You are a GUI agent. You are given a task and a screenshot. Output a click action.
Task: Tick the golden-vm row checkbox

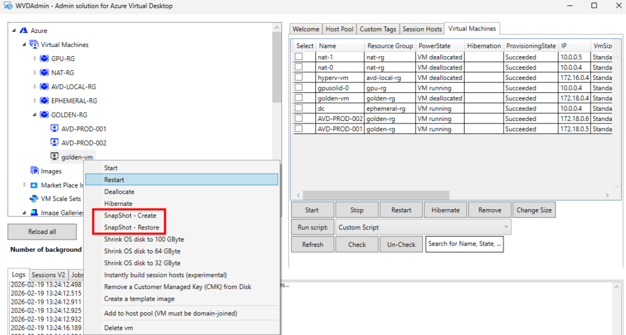299,98
